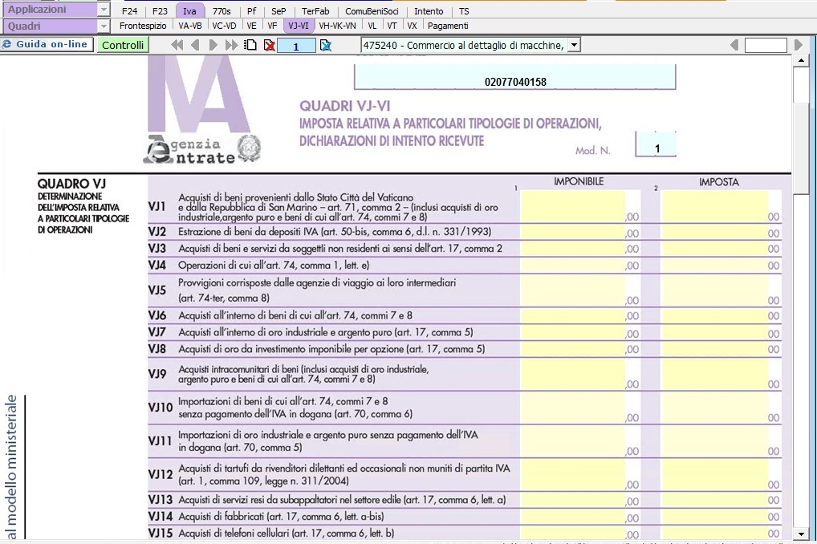Go to the next module arrow
This screenshot has height=544, width=817.
[213, 45]
